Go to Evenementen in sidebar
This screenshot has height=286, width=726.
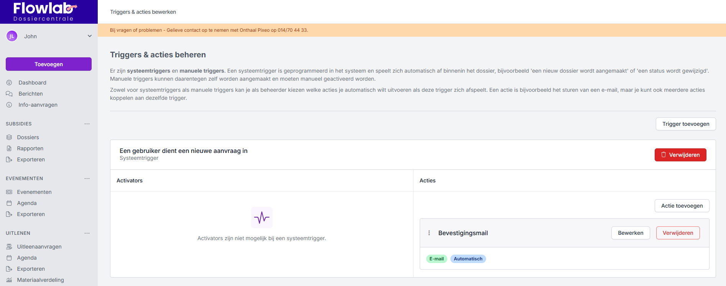pyautogui.click(x=34, y=192)
